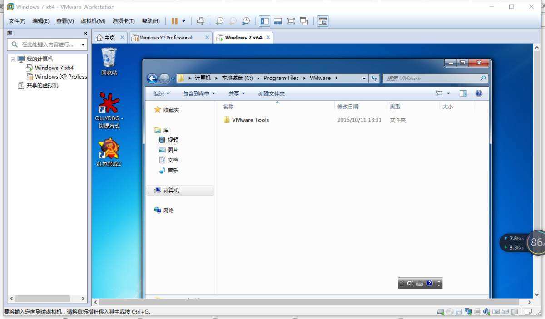Enter full screen mode toolbar icon

pos(291,21)
